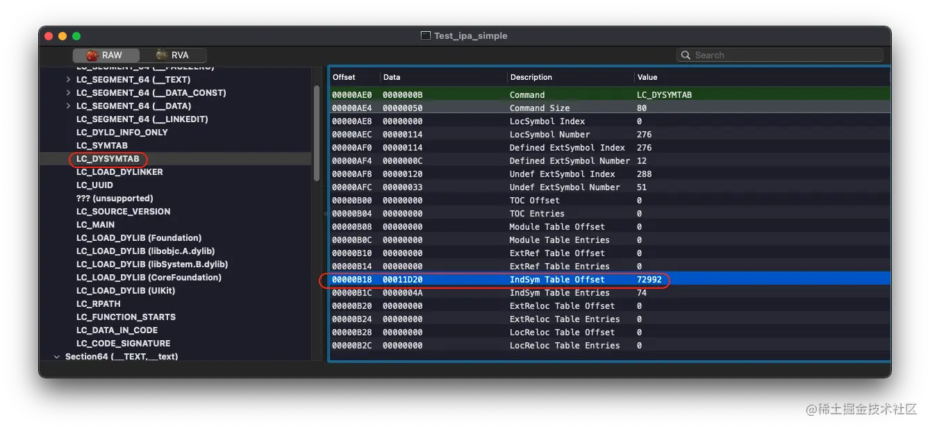Screen dimensions: 930x429
Task: Select LC_LOAD_DYLIB (libobjc.A.dylib)
Action: coord(146,251)
